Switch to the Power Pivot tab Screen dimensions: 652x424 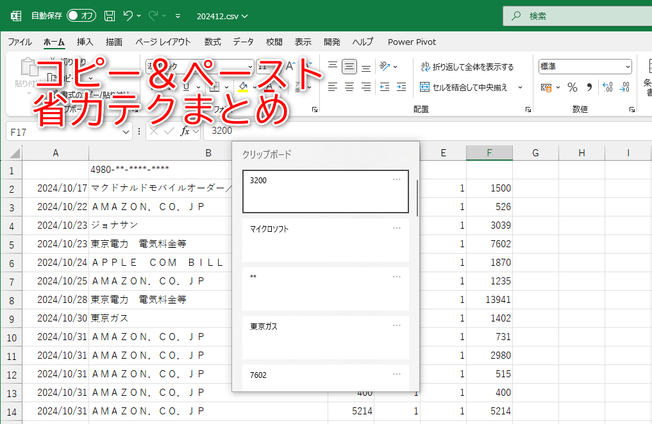pyautogui.click(x=411, y=42)
